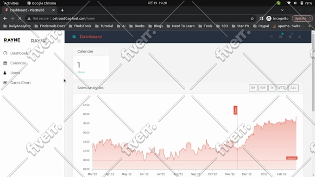315x177 pixels.
Task: Click the Not secure warning indicator
Action: click(38, 18)
